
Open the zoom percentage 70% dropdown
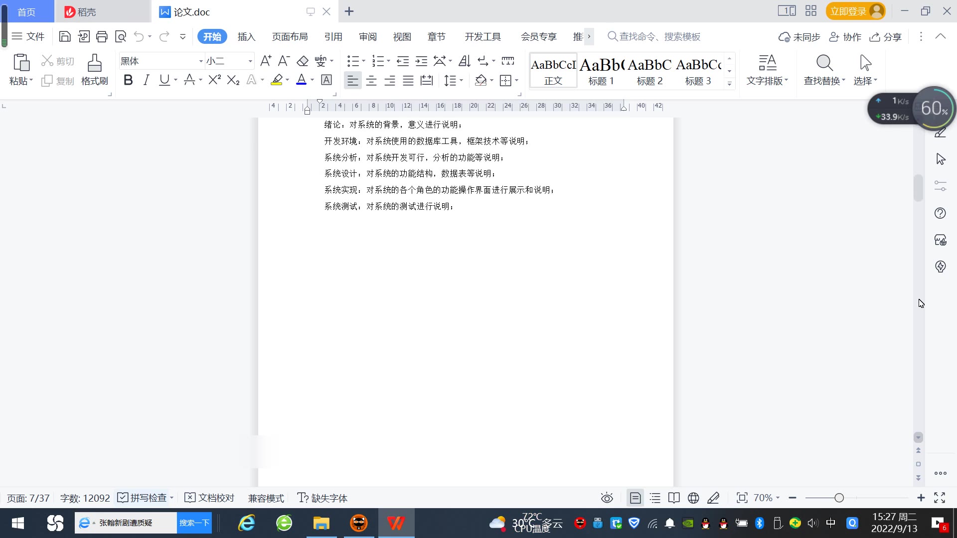click(766, 498)
